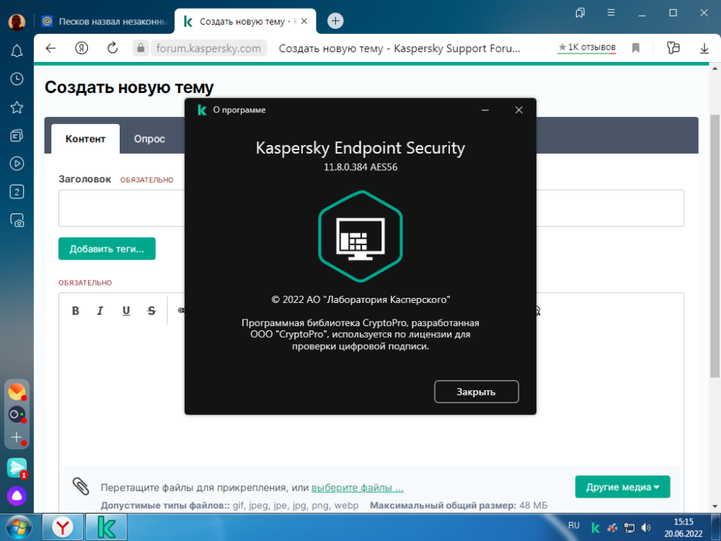This screenshot has height=541, width=721.
Task: Open the extensions icon next to the bookmark icon
Action: click(673, 48)
